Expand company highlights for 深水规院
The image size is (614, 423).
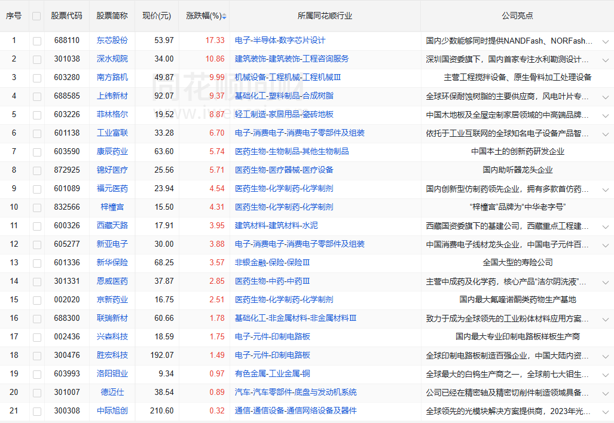(x=606, y=60)
